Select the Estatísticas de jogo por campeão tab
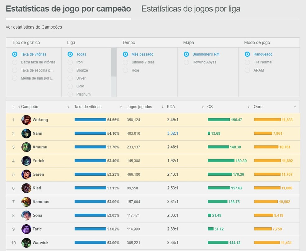This screenshot has width=306, height=251. [x=68, y=9]
